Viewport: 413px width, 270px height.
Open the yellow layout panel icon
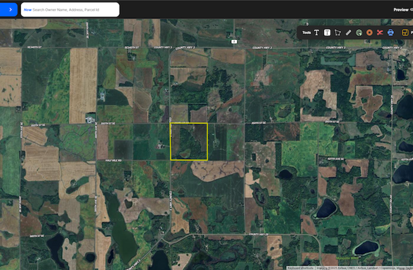405,33
